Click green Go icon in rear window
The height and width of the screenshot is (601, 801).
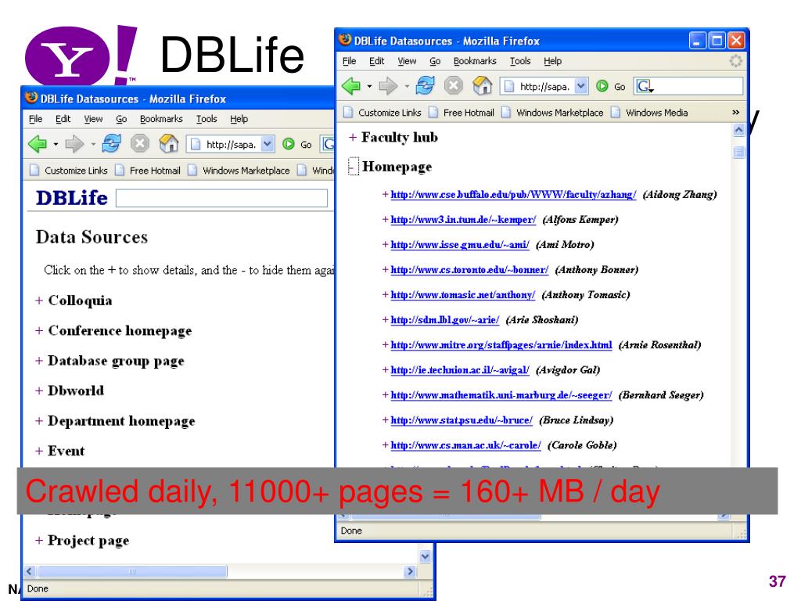[x=289, y=144]
